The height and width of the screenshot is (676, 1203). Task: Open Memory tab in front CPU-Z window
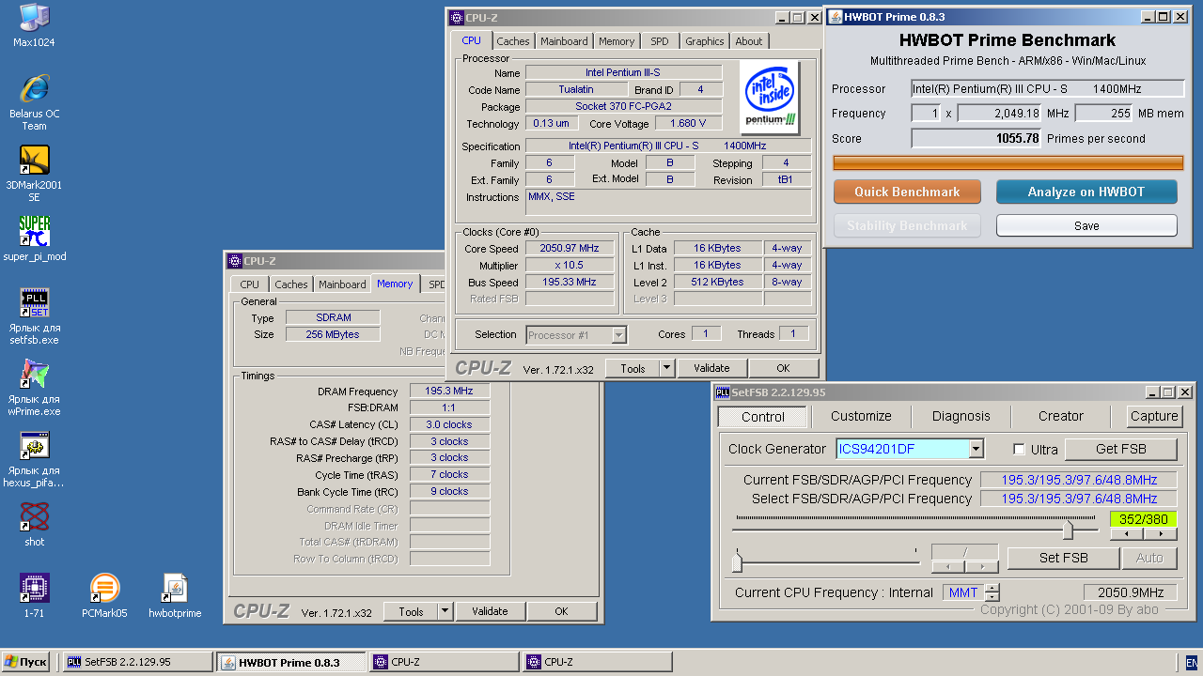pyautogui.click(x=617, y=41)
